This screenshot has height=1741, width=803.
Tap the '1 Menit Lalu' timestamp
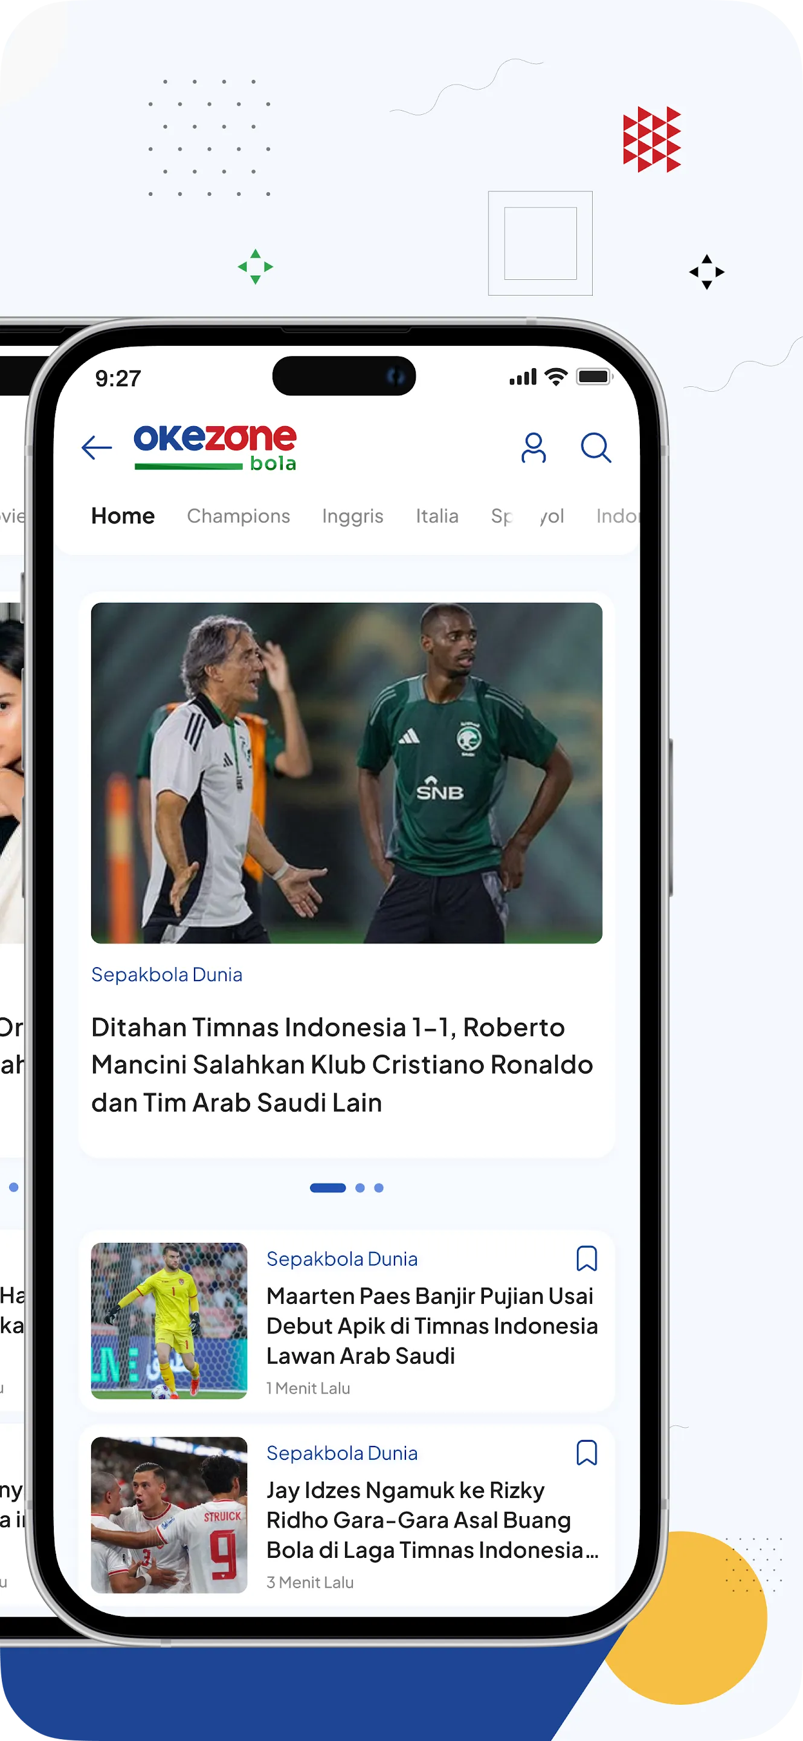click(308, 1388)
